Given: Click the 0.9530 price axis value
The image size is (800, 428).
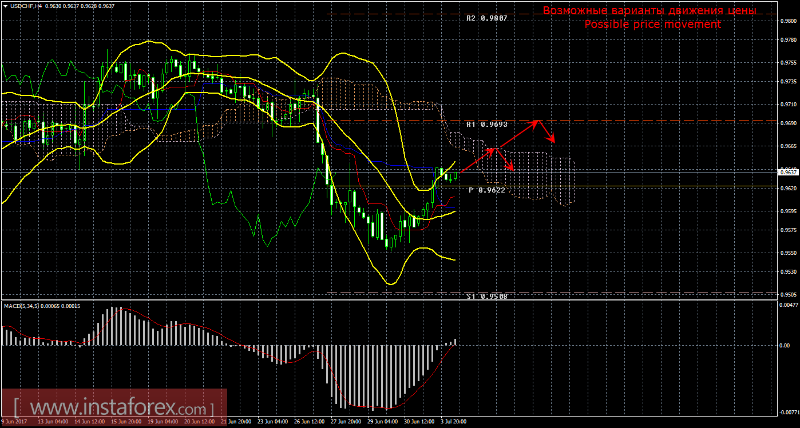Looking at the screenshot, I should 789,272.
